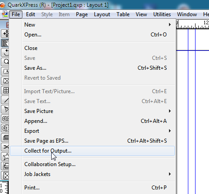Select the Rotation tool
Viewport: 209px width, 194px height.
(x=5, y=52)
